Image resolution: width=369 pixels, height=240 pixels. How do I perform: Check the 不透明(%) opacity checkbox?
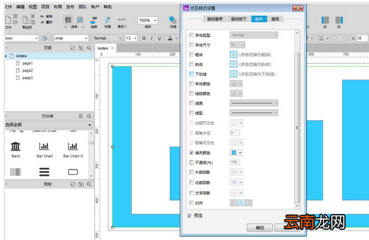(x=191, y=163)
